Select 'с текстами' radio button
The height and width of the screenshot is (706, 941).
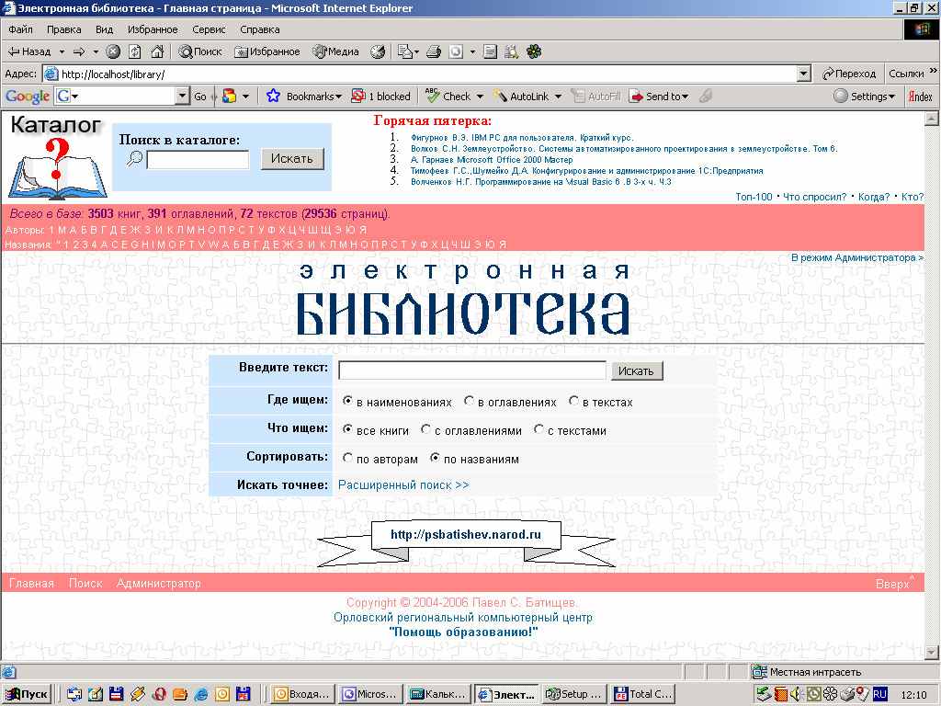[539, 429]
